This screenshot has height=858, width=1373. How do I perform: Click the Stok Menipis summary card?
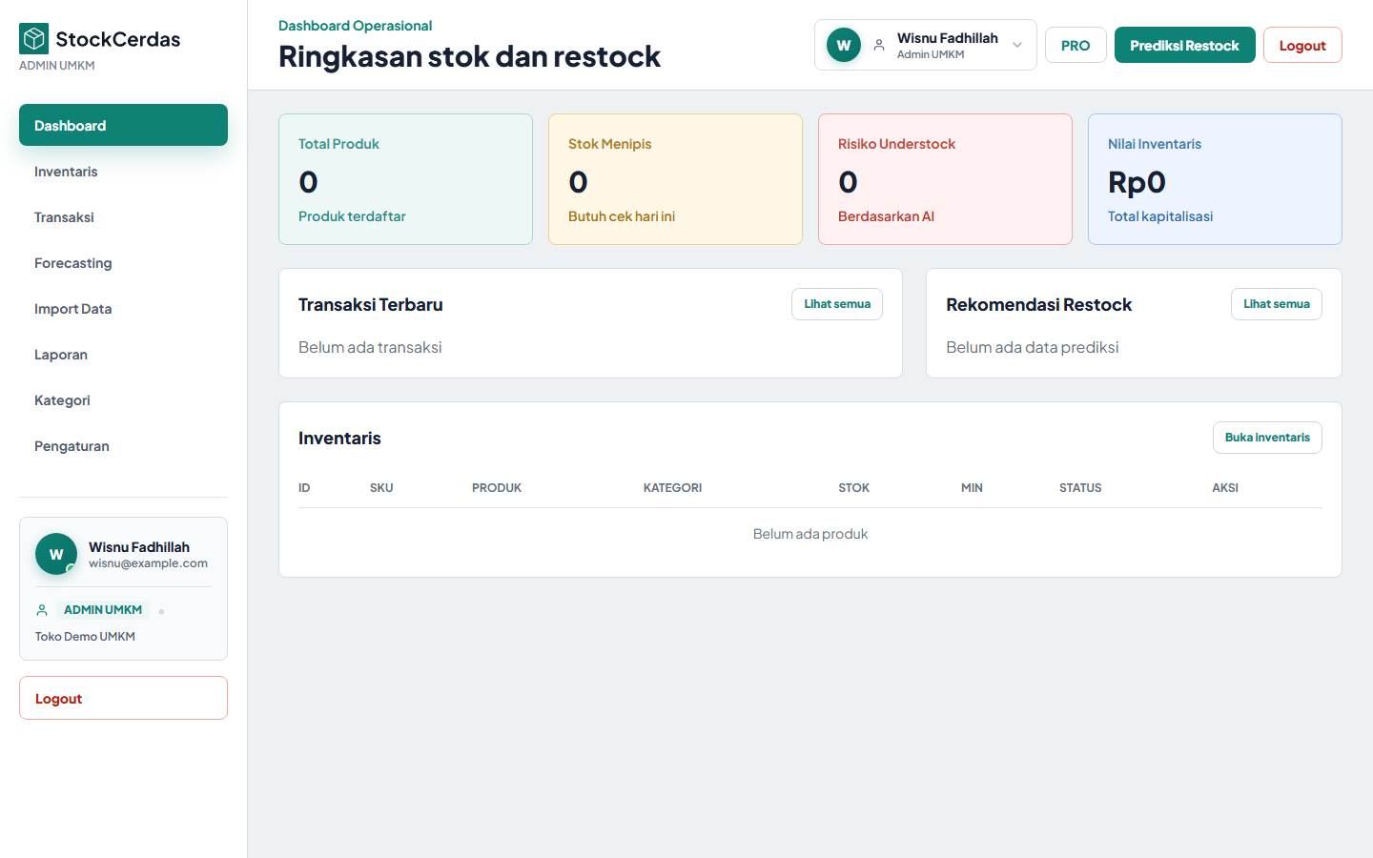(x=675, y=179)
